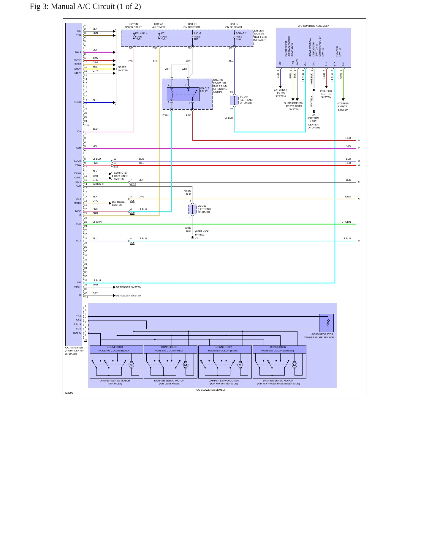This screenshot has height=556, width=429.
Task: Click the "IG+" amplifier pin label
Action: pos(79,131)
